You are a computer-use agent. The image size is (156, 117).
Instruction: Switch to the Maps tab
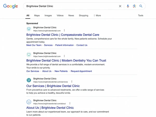(x=37, y=16)
